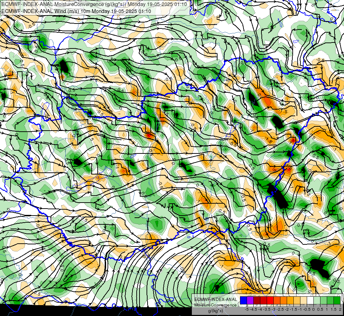344x316 pixels.
Task: Pick the pale peach swatch between -1 and -0.5
Action: [304, 300]
